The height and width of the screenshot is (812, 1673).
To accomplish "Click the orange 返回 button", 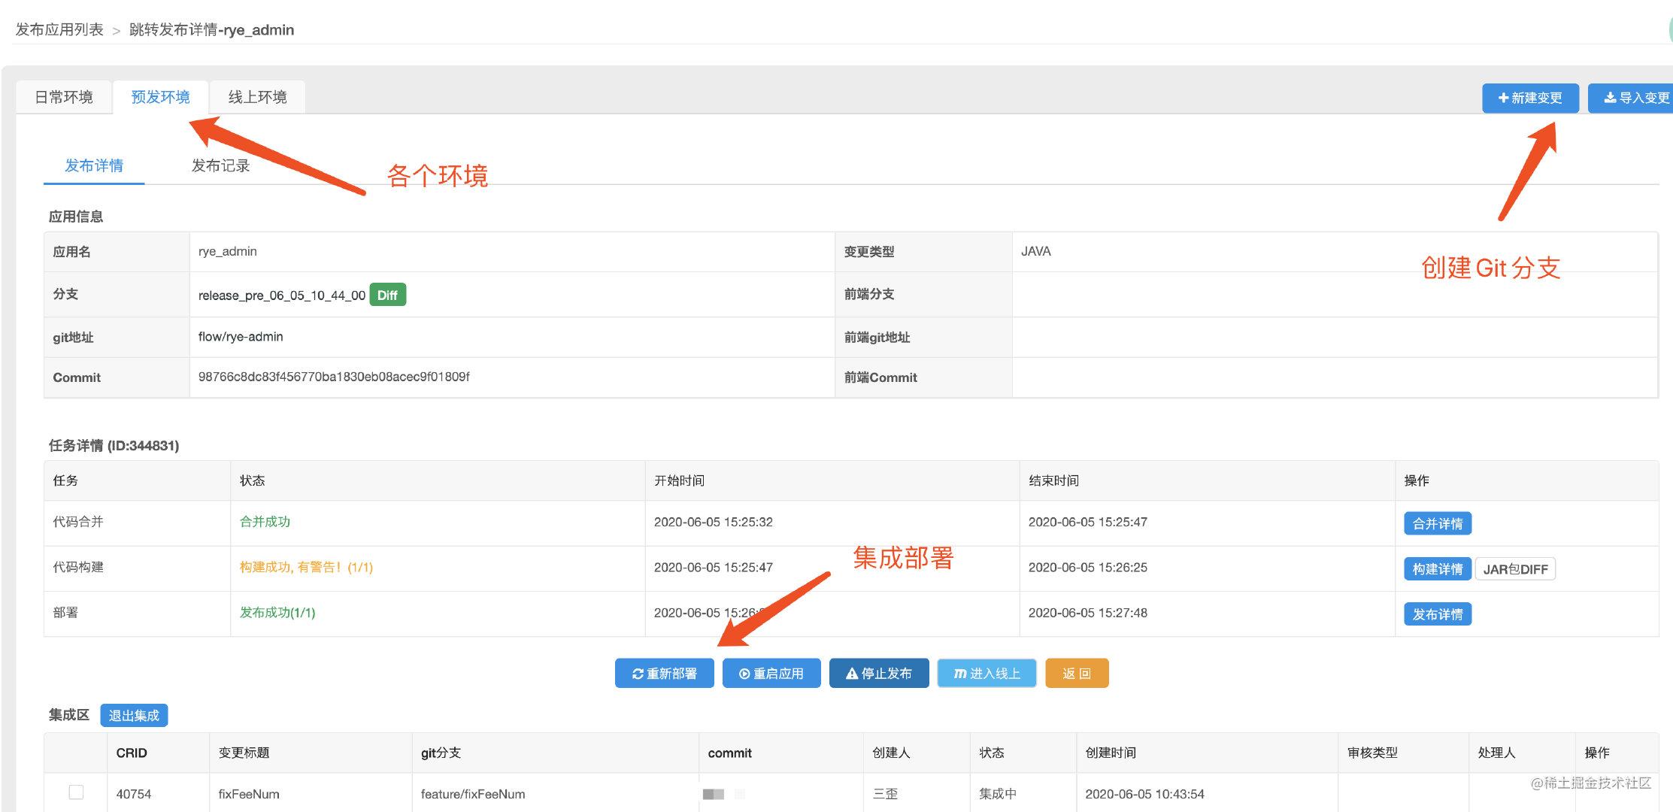I will [1077, 673].
